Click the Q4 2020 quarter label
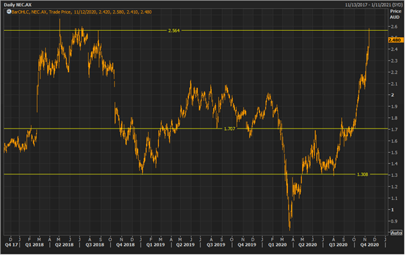 [x=369, y=245]
